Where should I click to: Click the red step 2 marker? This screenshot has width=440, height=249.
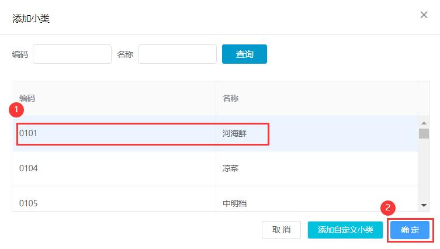tap(388, 207)
